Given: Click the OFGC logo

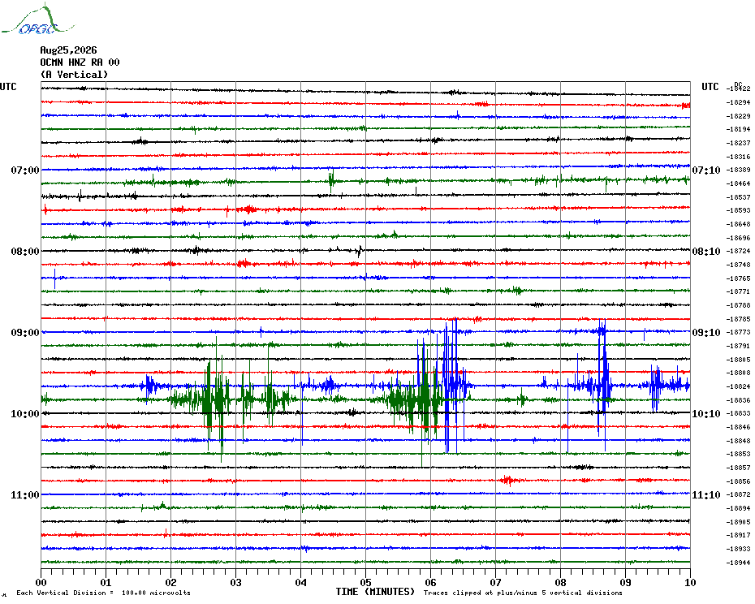Looking at the screenshot, I should tap(38, 19).
